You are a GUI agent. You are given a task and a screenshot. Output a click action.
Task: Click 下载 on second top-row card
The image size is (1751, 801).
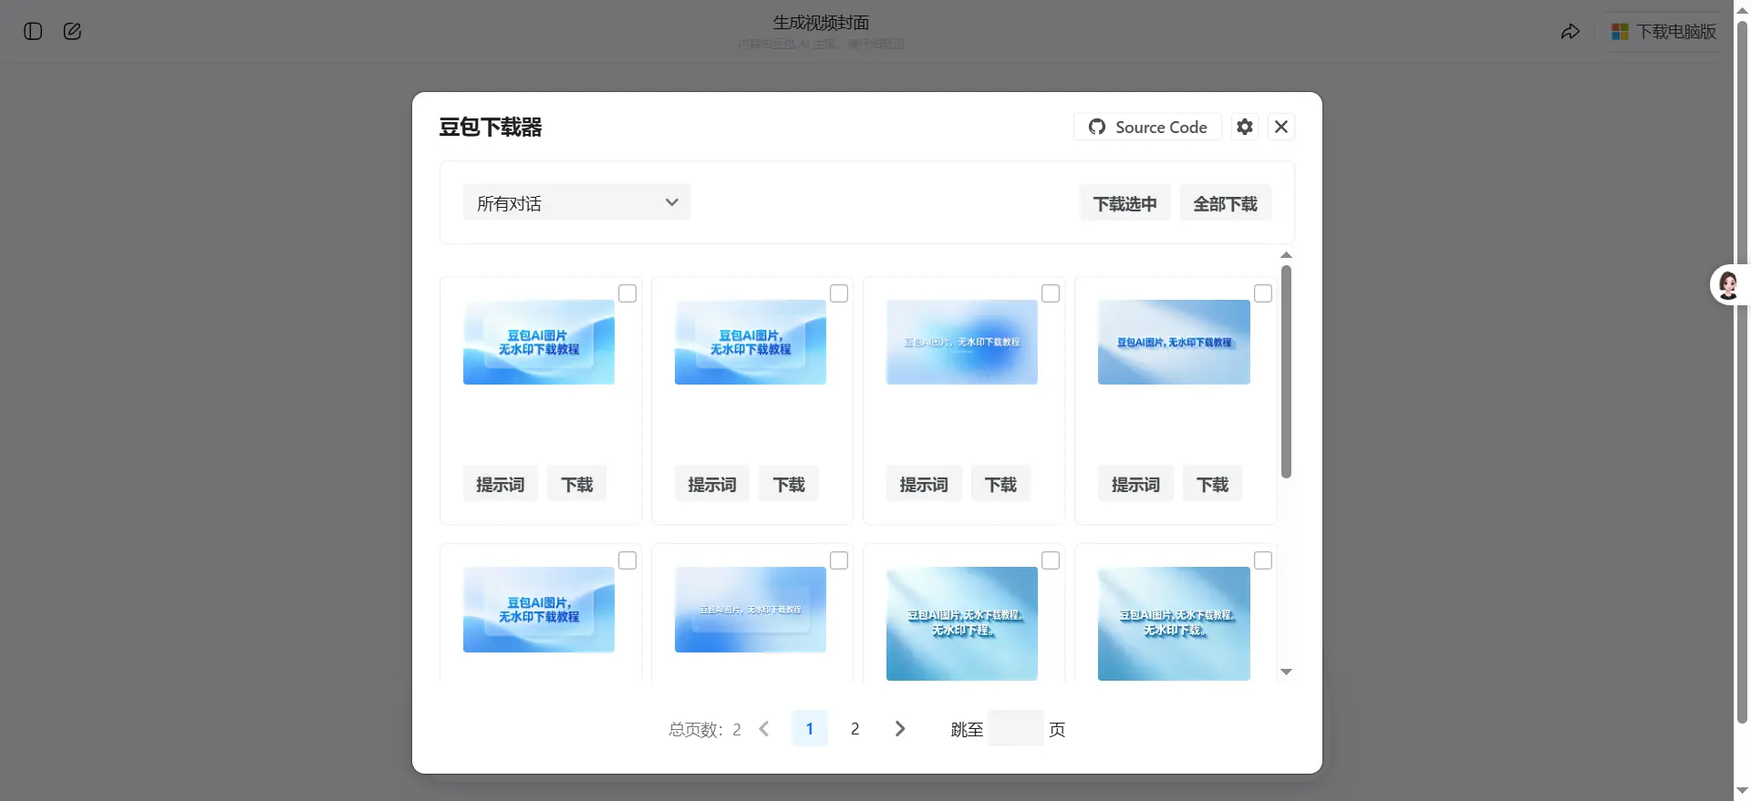[789, 484]
